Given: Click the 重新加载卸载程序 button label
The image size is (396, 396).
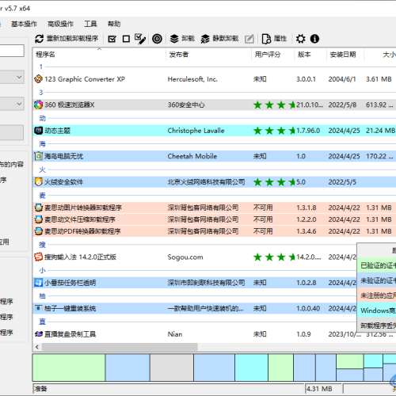Looking at the screenshot, I should tap(72, 39).
